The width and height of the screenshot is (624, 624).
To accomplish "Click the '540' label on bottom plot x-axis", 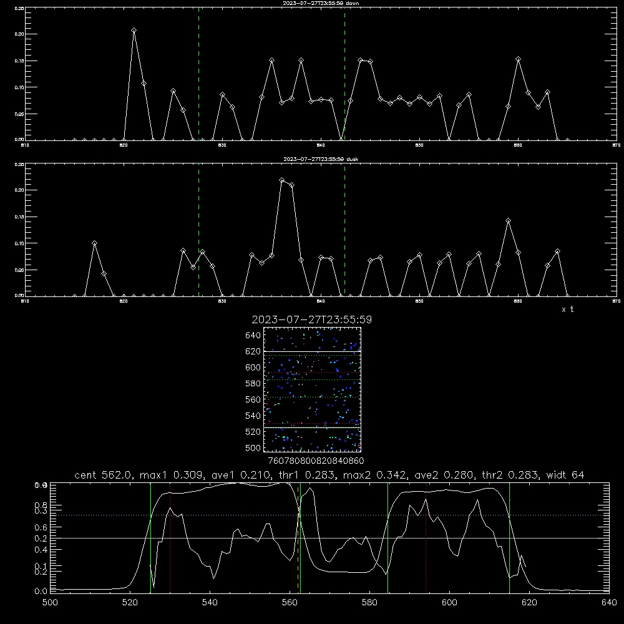I will [x=210, y=603].
